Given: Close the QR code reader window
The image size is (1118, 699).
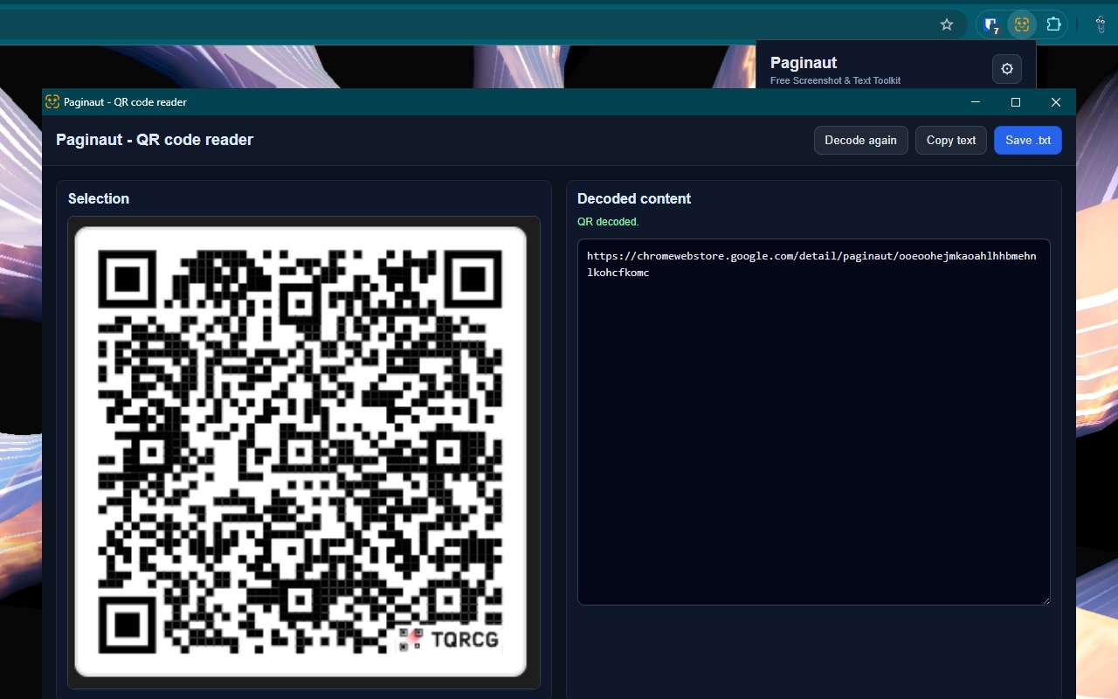Looking at the screenshot, I should tap(1056, 102).
